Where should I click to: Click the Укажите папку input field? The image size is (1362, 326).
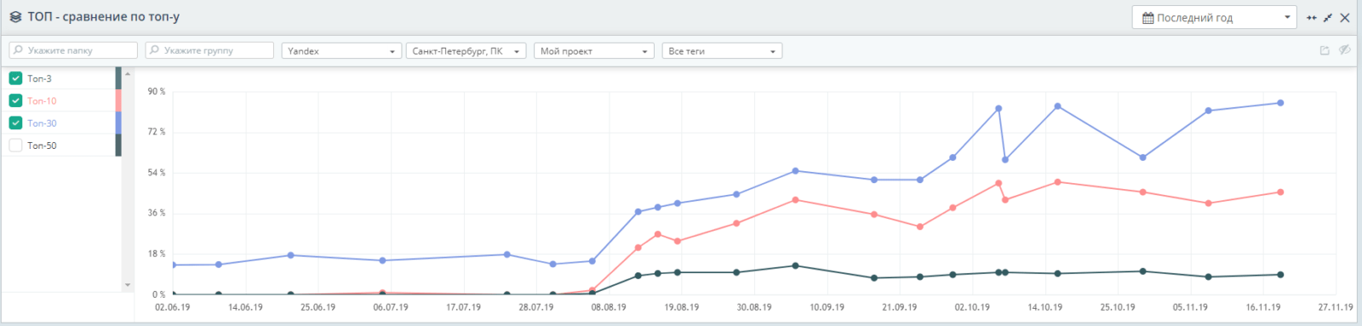(x=73, y=50)
